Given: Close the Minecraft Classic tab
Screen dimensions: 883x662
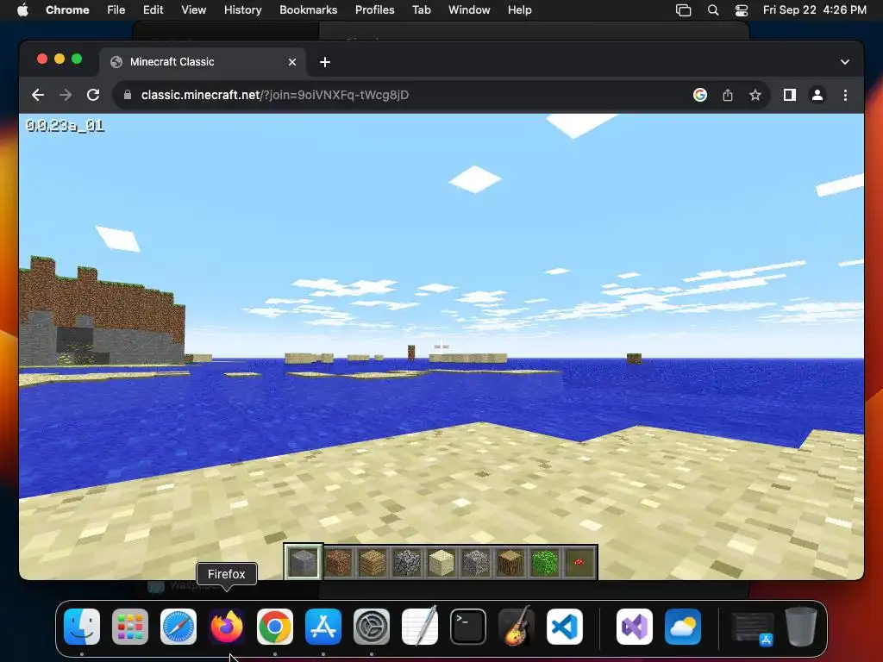Looking at the screenshot, I should click(x=292, y=62).
